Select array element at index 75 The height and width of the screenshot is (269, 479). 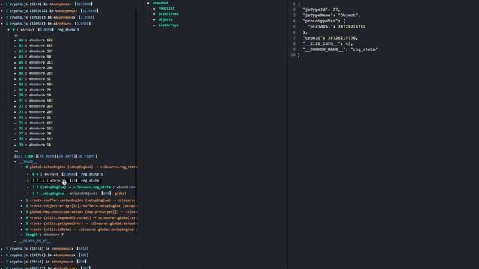(x=36, y=123)
